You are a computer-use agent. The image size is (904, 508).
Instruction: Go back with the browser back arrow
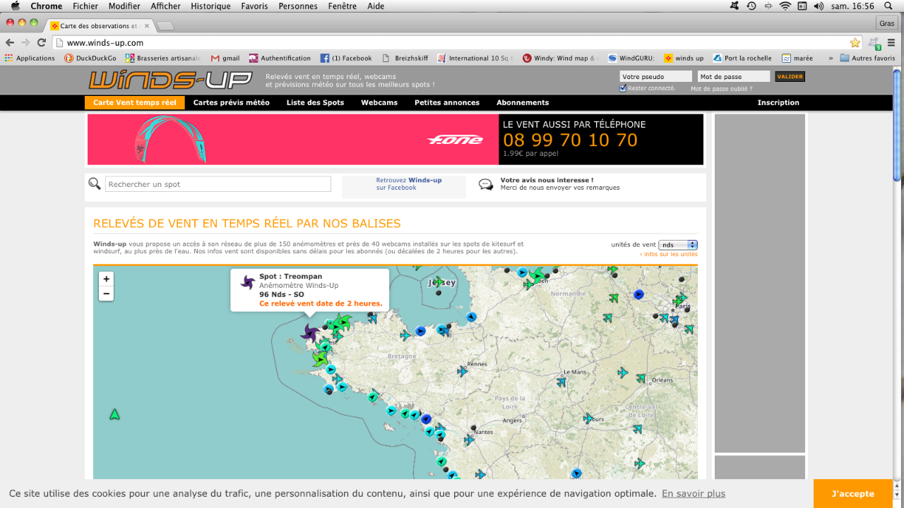tap(10, 42)
